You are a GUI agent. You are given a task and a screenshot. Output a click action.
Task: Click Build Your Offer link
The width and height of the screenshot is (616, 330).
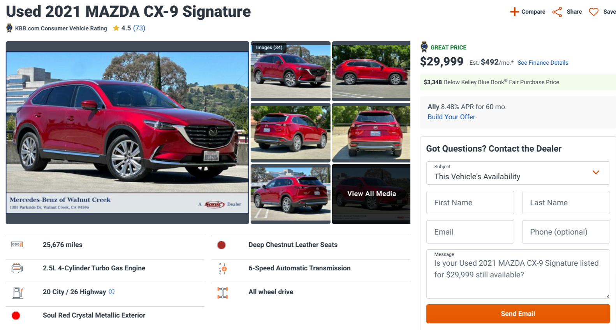(451, 117)
